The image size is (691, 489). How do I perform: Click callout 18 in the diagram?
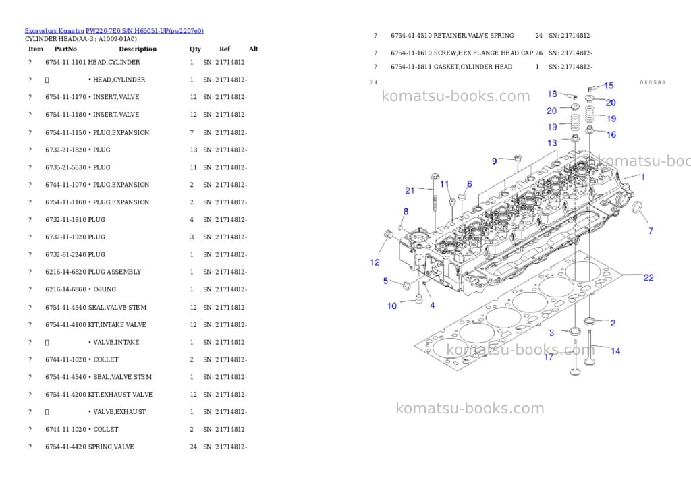pos(552,94)
